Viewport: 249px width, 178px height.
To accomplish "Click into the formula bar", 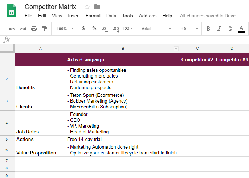I will 132,40.
